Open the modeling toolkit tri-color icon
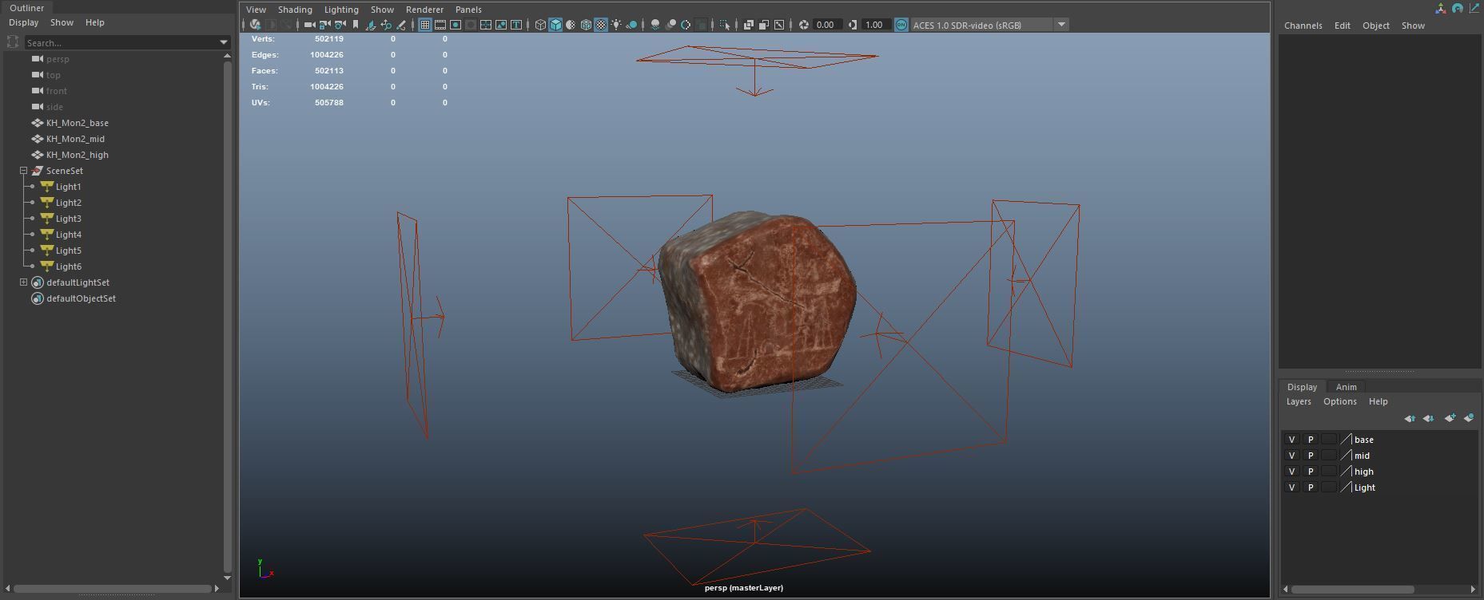This screenshot has width=1484, height=600. click(1441, 8)
